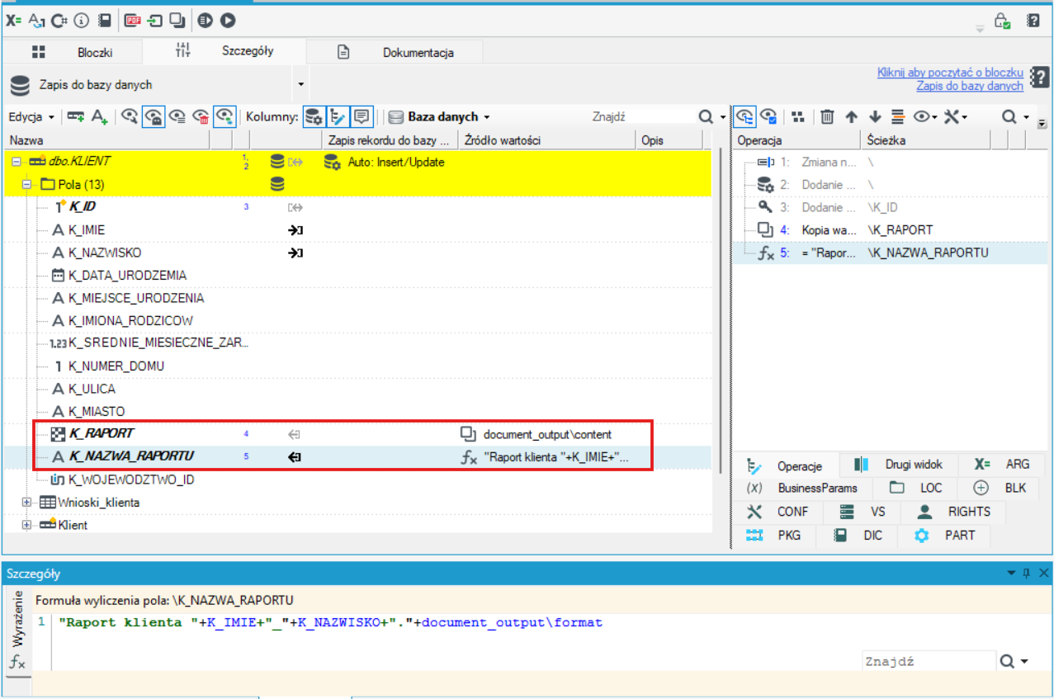Open the CONF panel tab

777,512
